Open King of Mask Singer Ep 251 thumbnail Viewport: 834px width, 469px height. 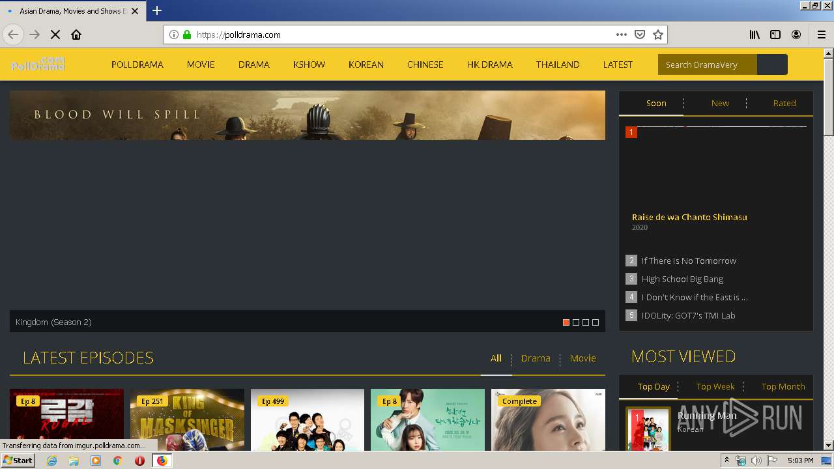pyautogui.click(x=187, y=419)
